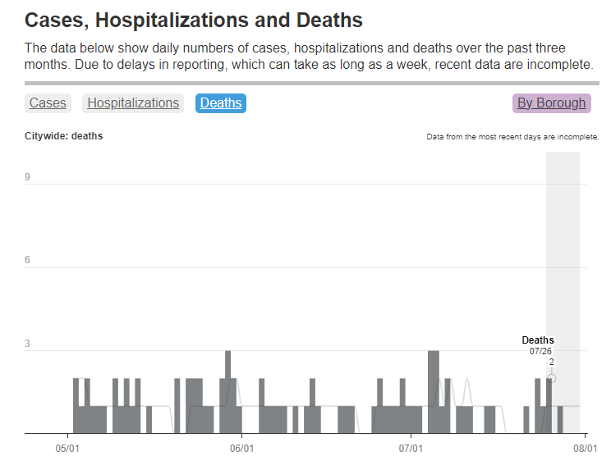This screenshot has width=611, height=465.
Task: Switch to the Cases tab
Action: pyautogui.click(x=48, y=103)
